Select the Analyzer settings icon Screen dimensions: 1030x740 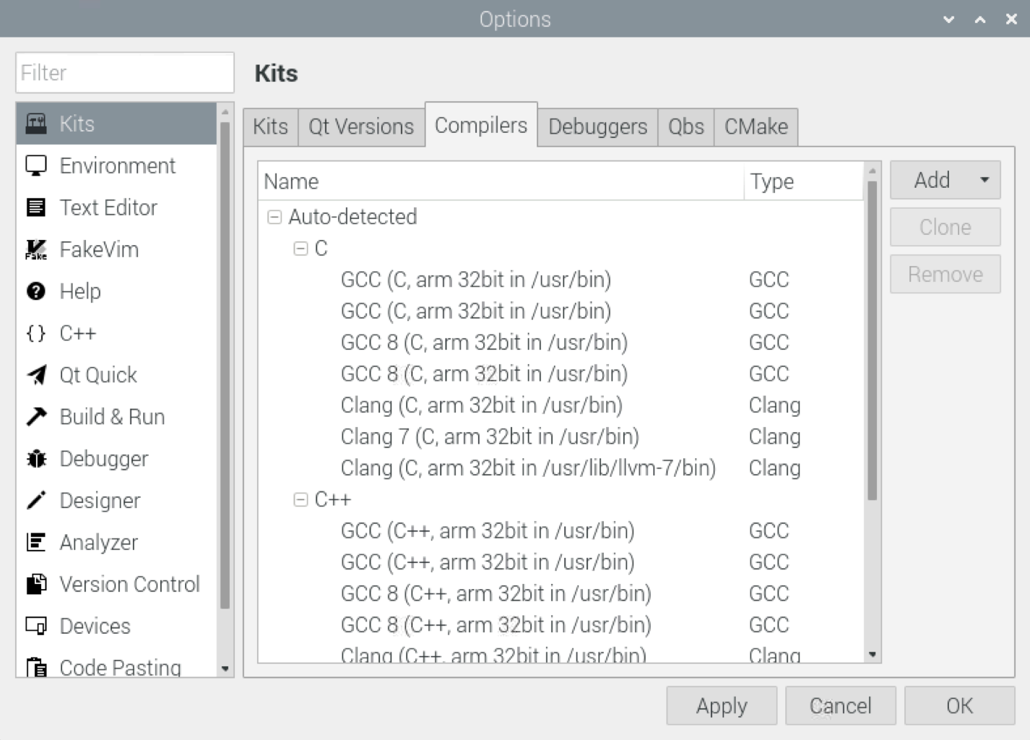37,542
